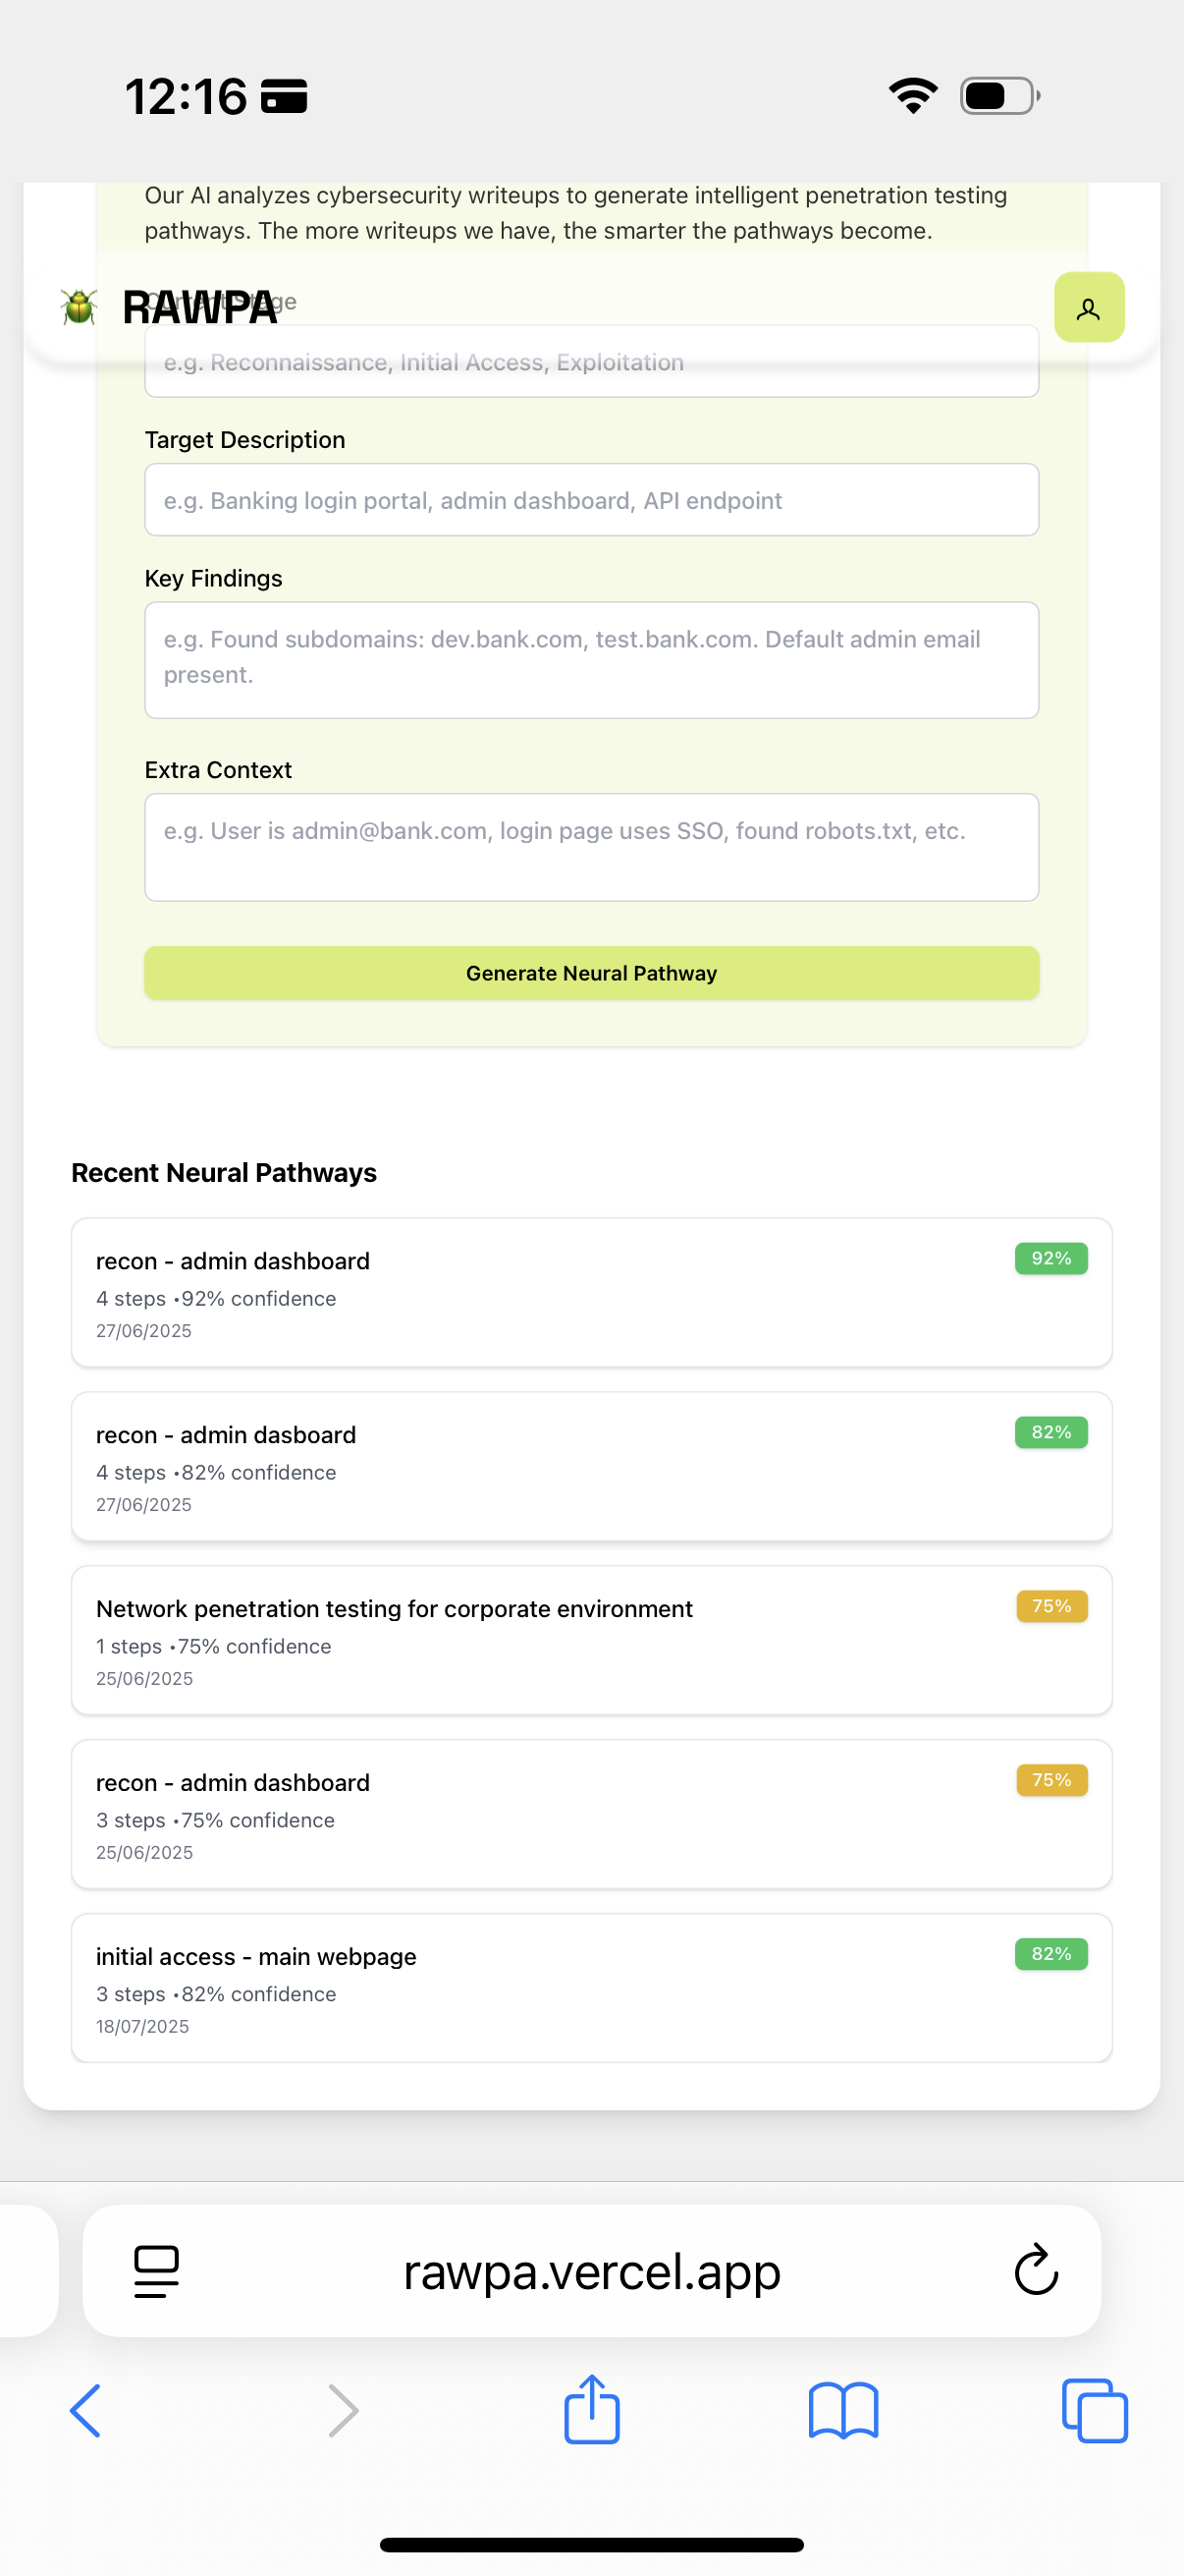Go back with Safari back arrow

point(86,2410)
